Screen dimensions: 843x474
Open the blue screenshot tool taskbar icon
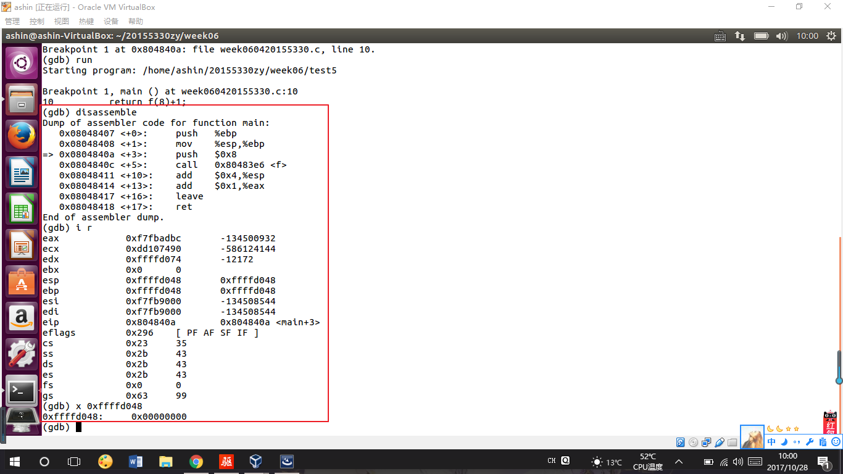pos(287,462)
